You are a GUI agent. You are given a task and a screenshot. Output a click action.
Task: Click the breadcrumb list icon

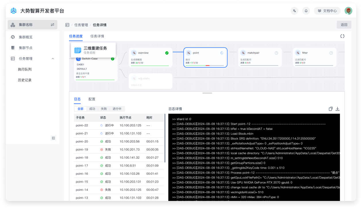pos(67,25)
